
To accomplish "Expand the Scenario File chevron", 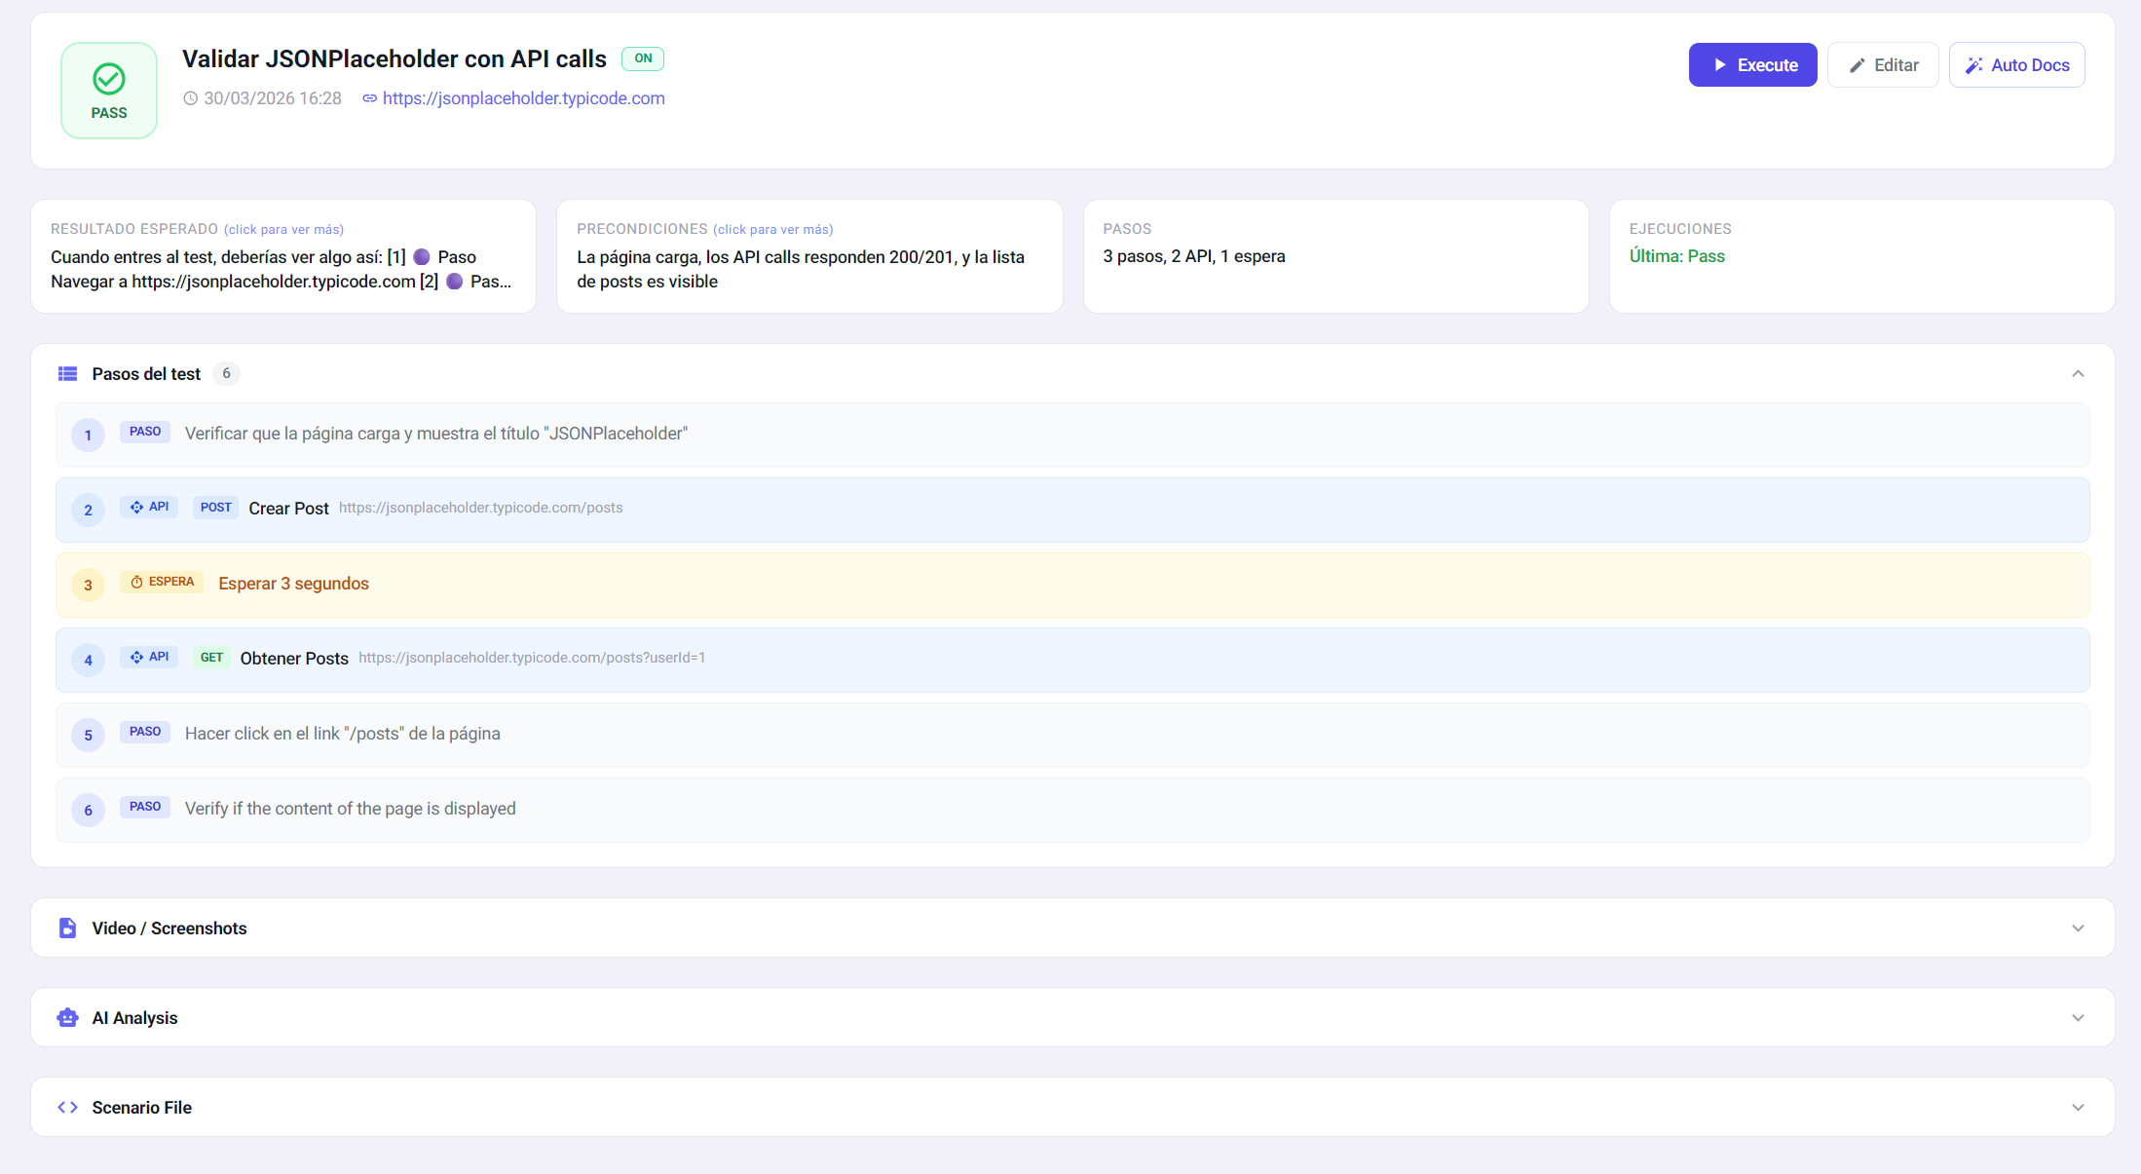I will tap(2078, 1108).
